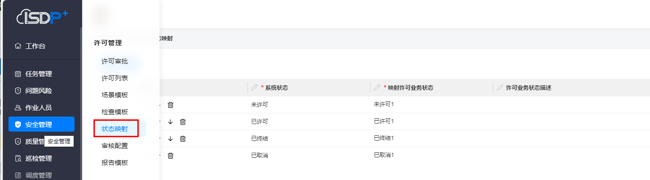Viewport: 650px width, 180px height.
Task: Click the 已许可1 mapped status cell
Action: click(x=383, y=121)
